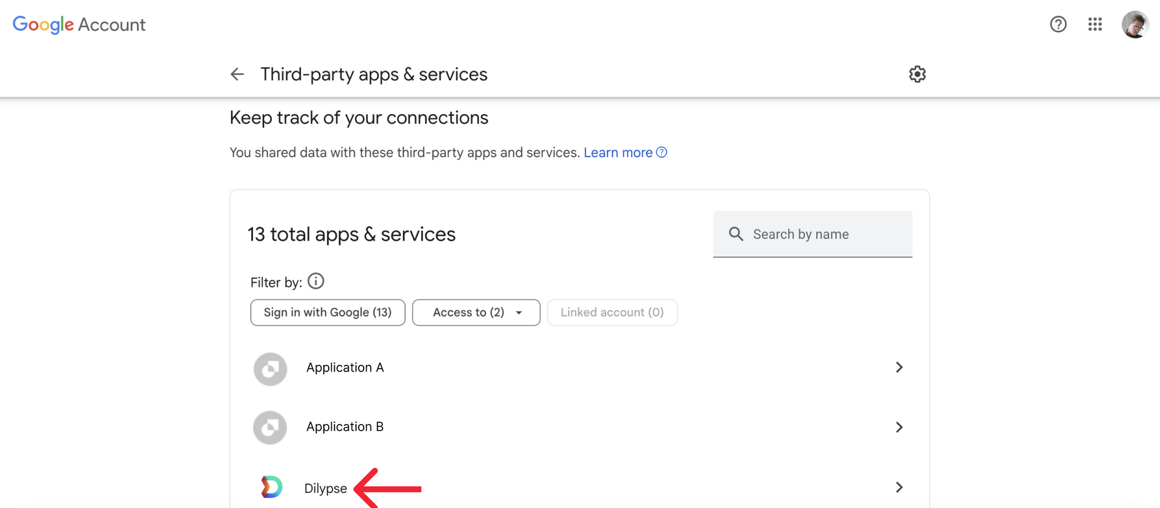Image resolution: width=1160 pixels, height=508 pixels.
Task: Click the search magnifier icon
Action: pos(736,234)
